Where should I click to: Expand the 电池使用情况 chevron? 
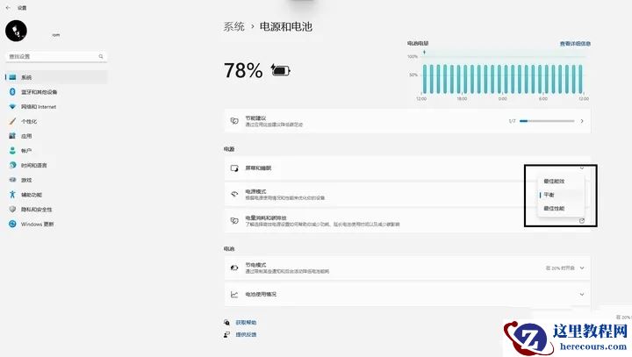point(582,294)
